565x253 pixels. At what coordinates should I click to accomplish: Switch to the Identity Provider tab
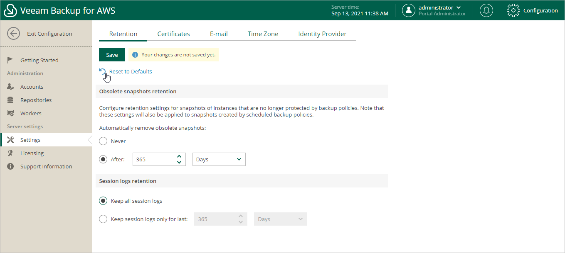pyautogui.click(x=322, y=34)
